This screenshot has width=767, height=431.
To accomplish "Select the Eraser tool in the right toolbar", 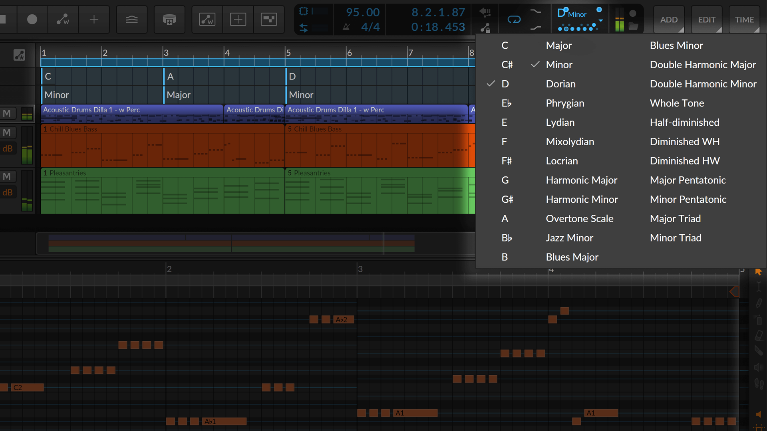I will tap(758, 335).
